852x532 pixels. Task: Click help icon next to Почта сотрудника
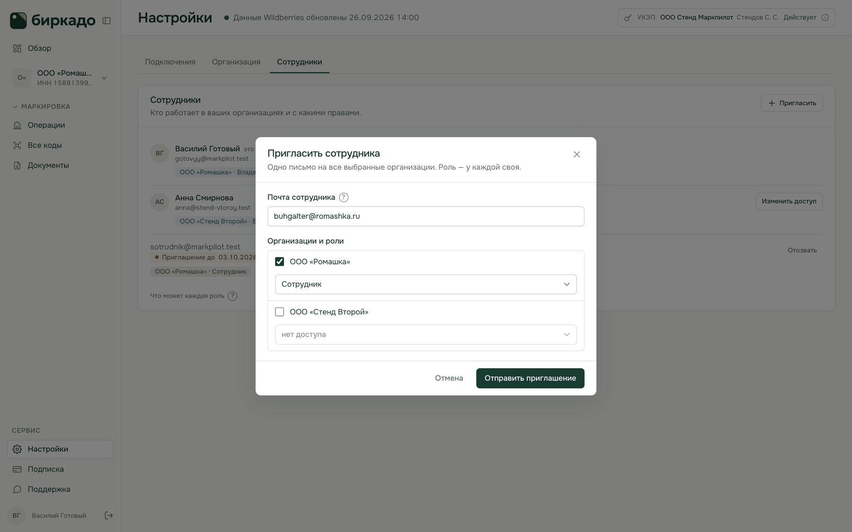click(344, 198)
